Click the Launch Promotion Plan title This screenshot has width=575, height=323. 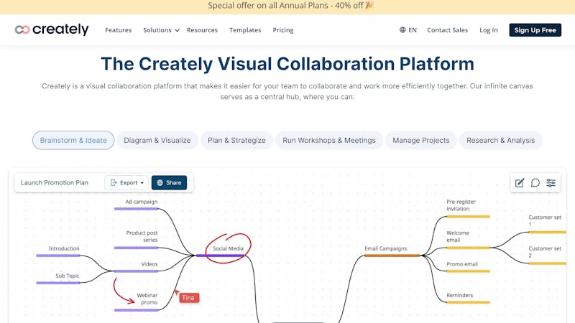55,183
